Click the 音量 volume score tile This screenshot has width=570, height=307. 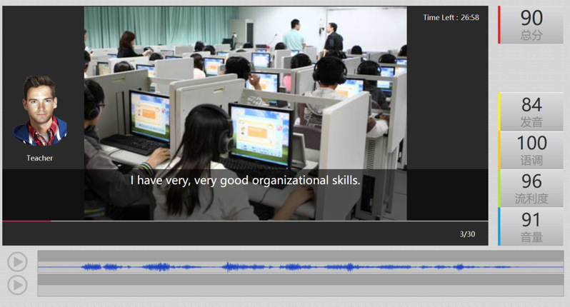pos(531,227)
